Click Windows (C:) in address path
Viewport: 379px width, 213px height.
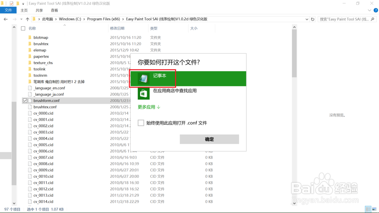point(70,19)
